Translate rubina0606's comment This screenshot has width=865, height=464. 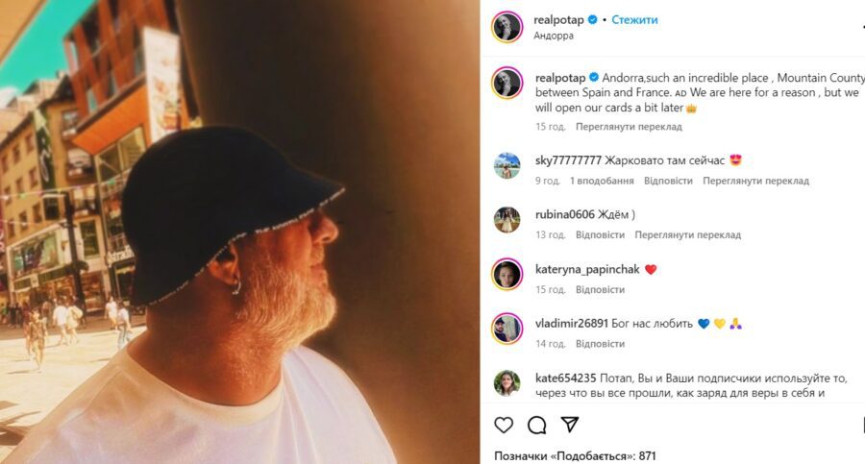687,234
